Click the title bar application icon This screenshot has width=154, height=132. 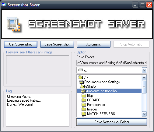[x=4, y=5]
